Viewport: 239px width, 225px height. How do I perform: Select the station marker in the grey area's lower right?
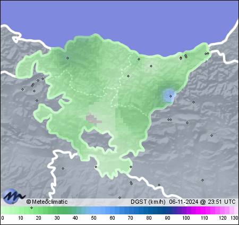(x=202, y=180)
